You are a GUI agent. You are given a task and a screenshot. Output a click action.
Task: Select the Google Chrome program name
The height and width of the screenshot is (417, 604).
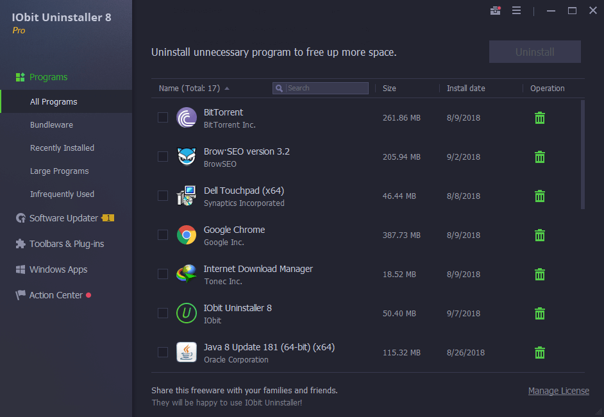tap(234, 230)
